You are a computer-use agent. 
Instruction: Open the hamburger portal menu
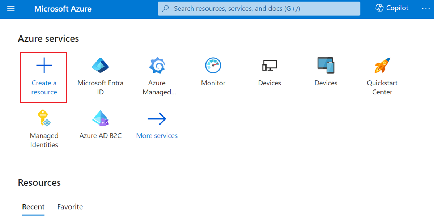11,8
